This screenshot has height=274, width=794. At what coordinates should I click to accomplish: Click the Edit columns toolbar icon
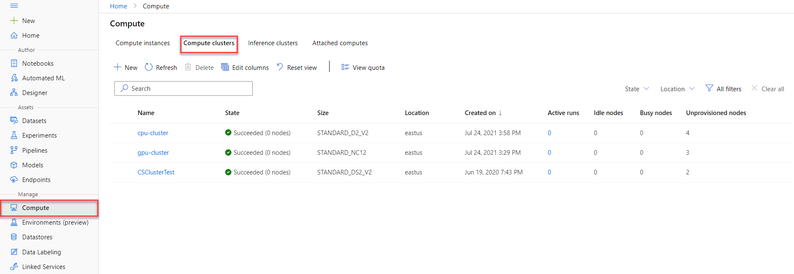click(225, 67)
